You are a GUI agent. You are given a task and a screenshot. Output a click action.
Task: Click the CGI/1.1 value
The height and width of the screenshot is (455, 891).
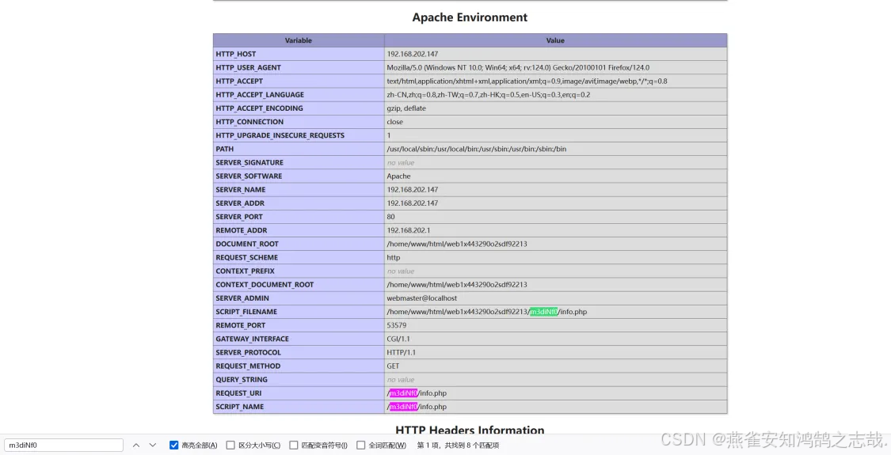coord(398,339)
